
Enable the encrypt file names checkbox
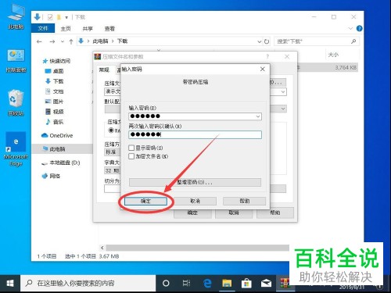coord(131,156)
